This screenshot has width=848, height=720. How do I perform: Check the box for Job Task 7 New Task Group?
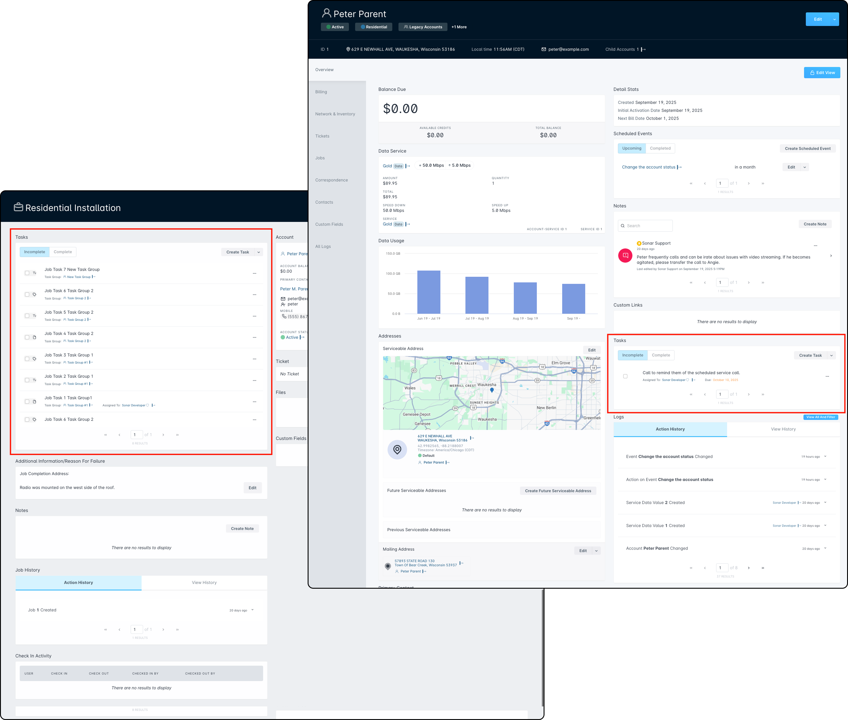(x=27, y=273)
